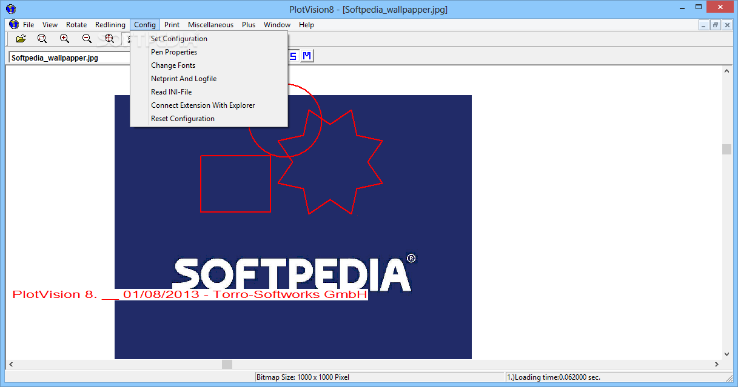Minimize the inner document window
Screen dimensions: 738x387
coord(704,25)
